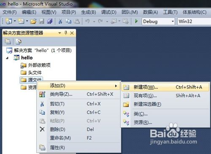
Task: Open the 工具(T) menu
Action: click(170, 12)
